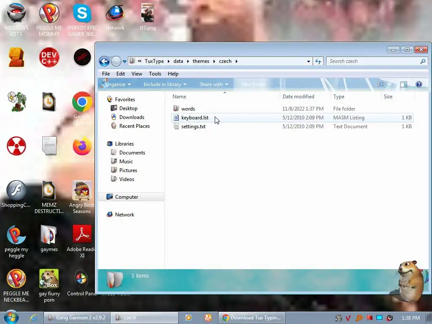The image size is (432, 324).
Task: Change view with the view icon button
Action: pyautogui.click(x=380, y=84)
